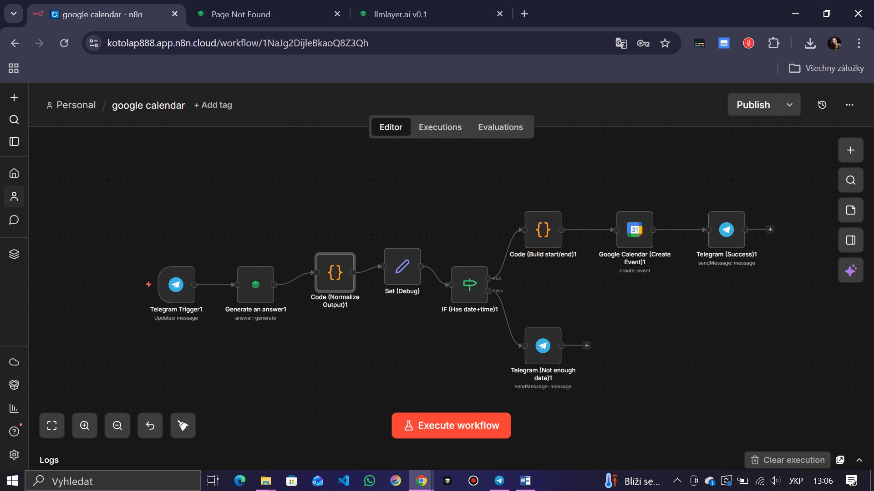Screen dimensions: 874x491
Task: Open n8n settings gear icon
Action: click(x=14, y=455)
